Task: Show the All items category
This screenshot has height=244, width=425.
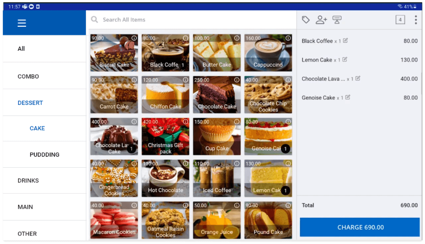Action: point(21,49)
